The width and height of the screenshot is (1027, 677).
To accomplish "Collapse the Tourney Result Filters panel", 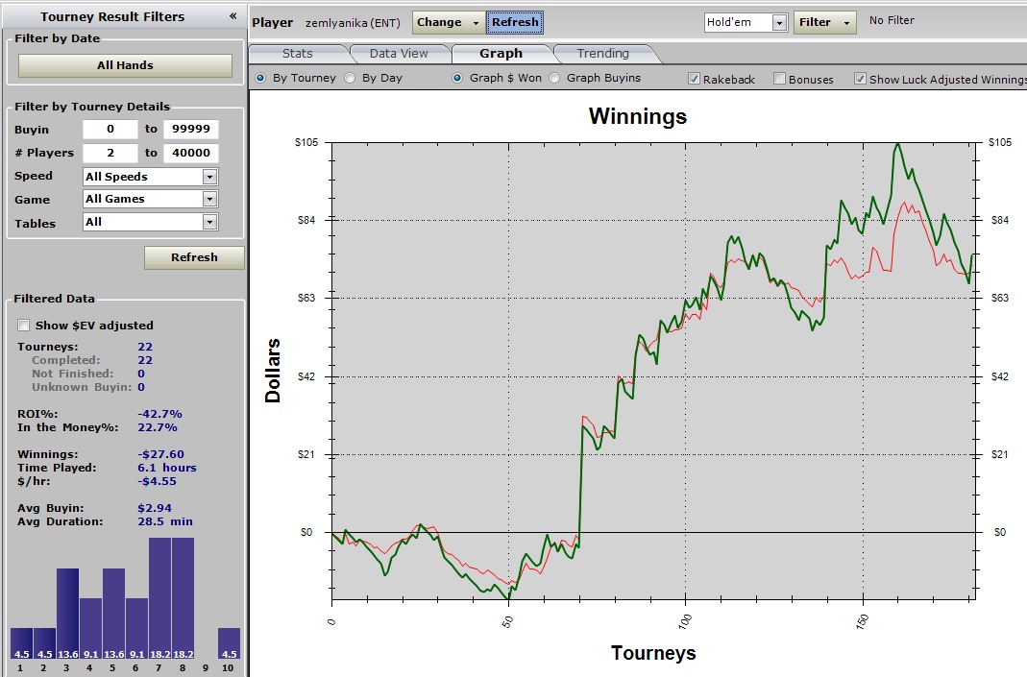I will 232,16.
